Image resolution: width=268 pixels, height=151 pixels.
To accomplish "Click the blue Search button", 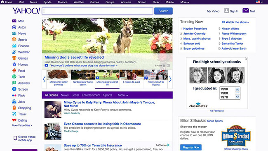I will point(163,11).
